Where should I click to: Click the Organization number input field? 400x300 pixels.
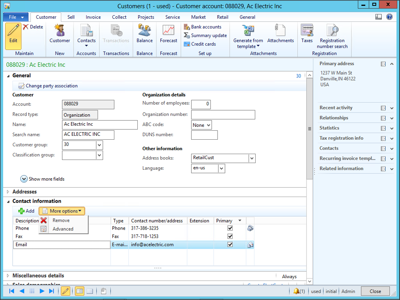[x=223, y=115]
